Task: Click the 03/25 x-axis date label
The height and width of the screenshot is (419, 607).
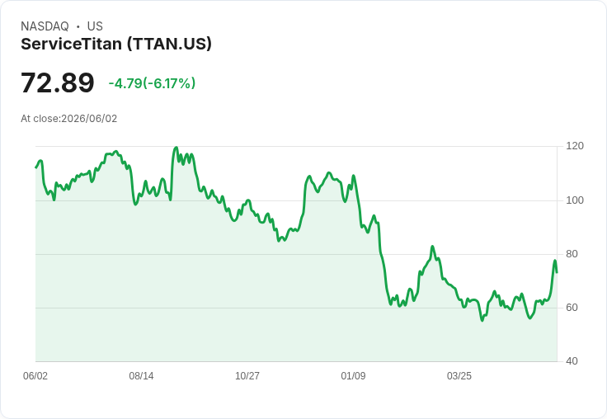Action: click(x=459, y=375)
